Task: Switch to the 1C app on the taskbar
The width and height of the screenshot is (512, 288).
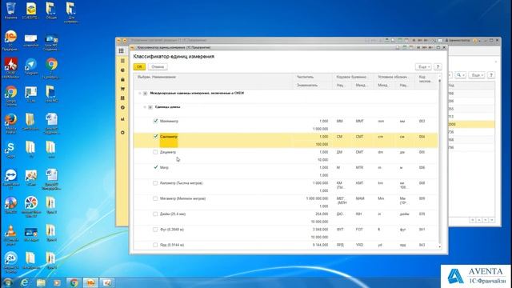Action: click(x=90, y=282)
